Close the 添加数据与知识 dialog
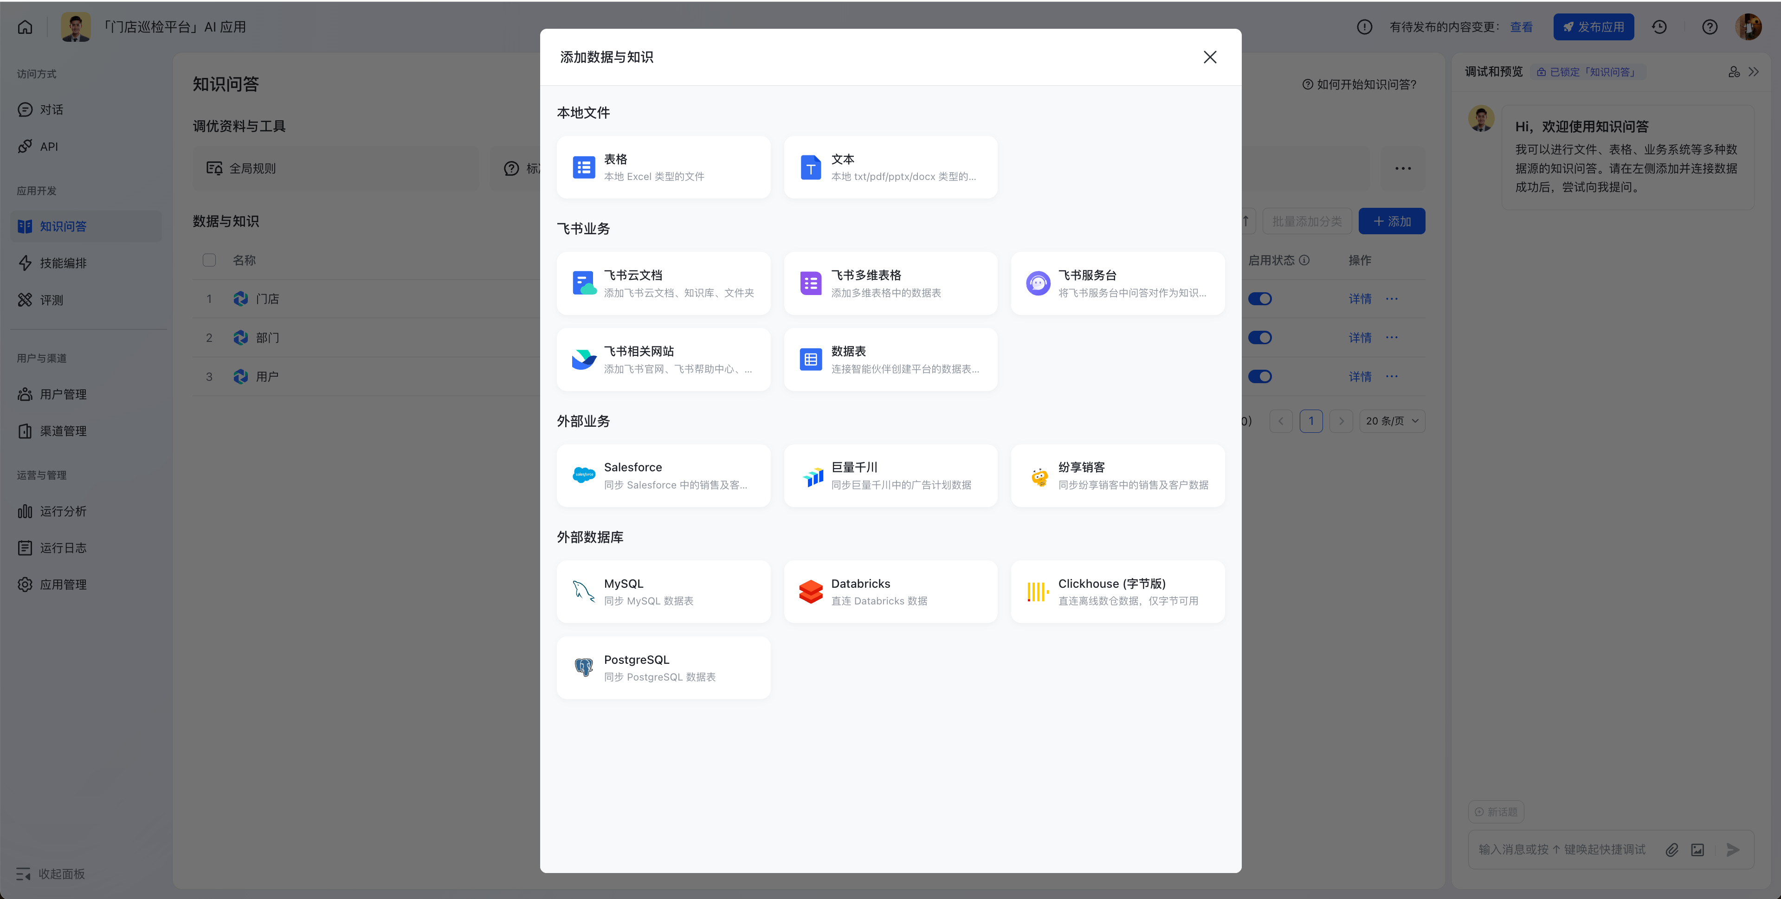1781x899 pixels. pyautogui.click(x=1209, y=58)
